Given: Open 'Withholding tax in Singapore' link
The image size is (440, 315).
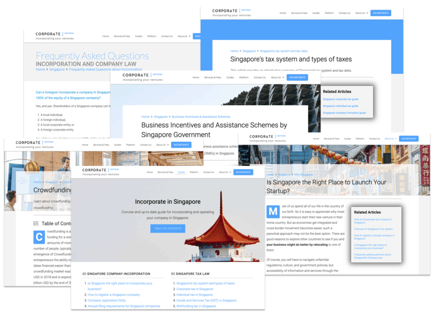Looking at the screenshot, I should click(196, 306).
